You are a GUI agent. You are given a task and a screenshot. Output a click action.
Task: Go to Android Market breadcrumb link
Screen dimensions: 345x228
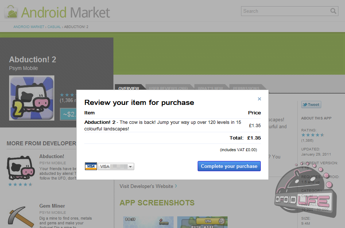coord(29,27)
